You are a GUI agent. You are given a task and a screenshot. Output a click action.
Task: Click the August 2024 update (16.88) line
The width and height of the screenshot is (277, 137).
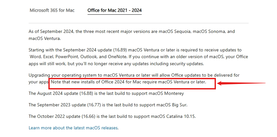coord(106,94)
